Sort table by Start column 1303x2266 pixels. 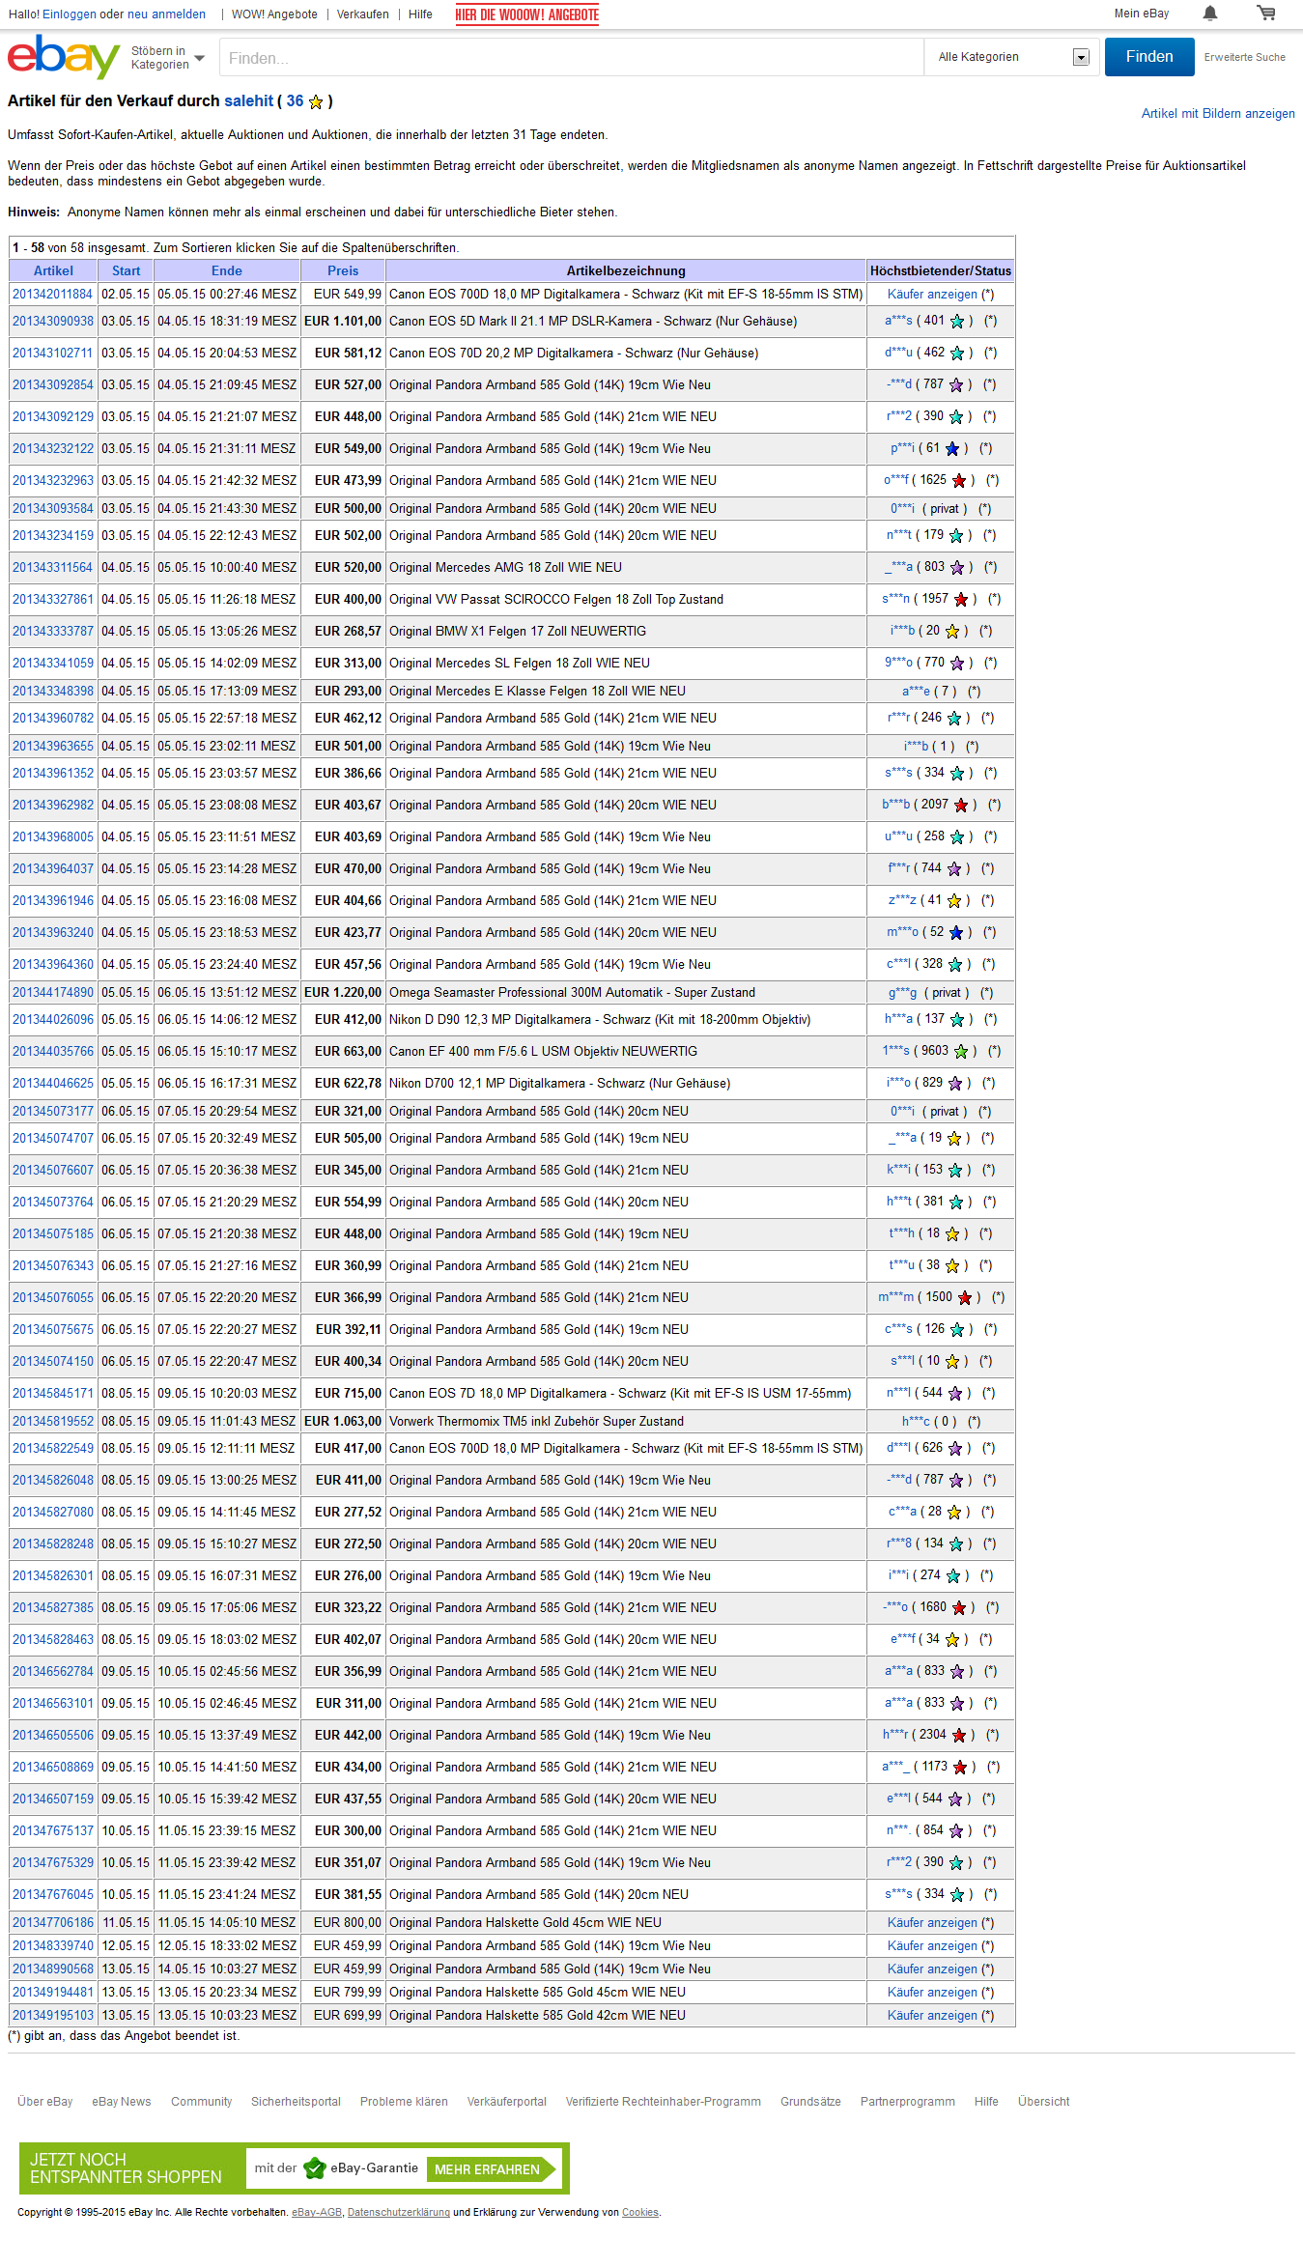tap(126, 270)
